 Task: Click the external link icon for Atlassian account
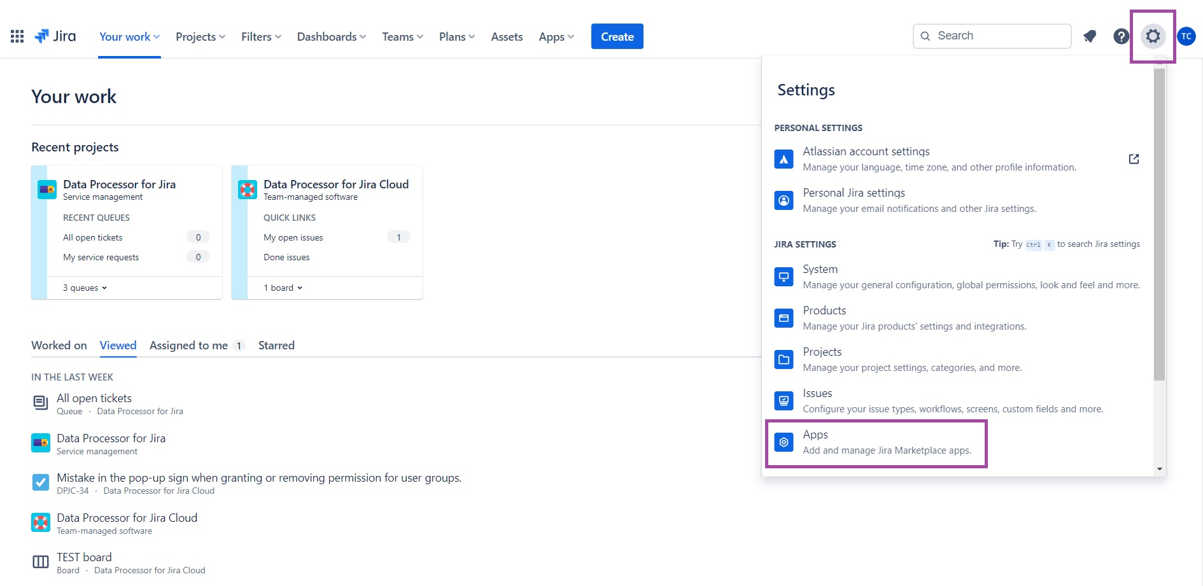coord(1134,159)
